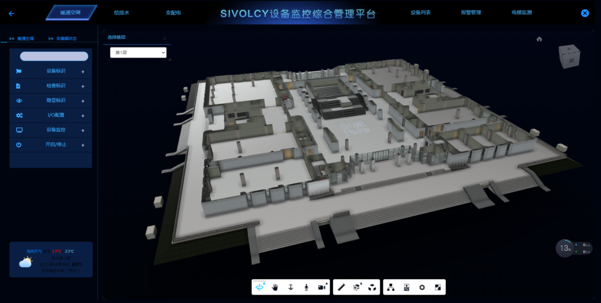Click the 隐显标识 label
Viewport: 601px width, 303px height.
coord(56,100)
